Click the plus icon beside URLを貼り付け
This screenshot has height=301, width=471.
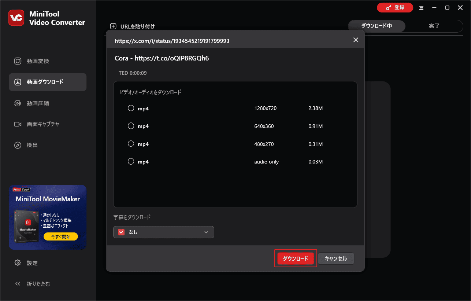113,26
